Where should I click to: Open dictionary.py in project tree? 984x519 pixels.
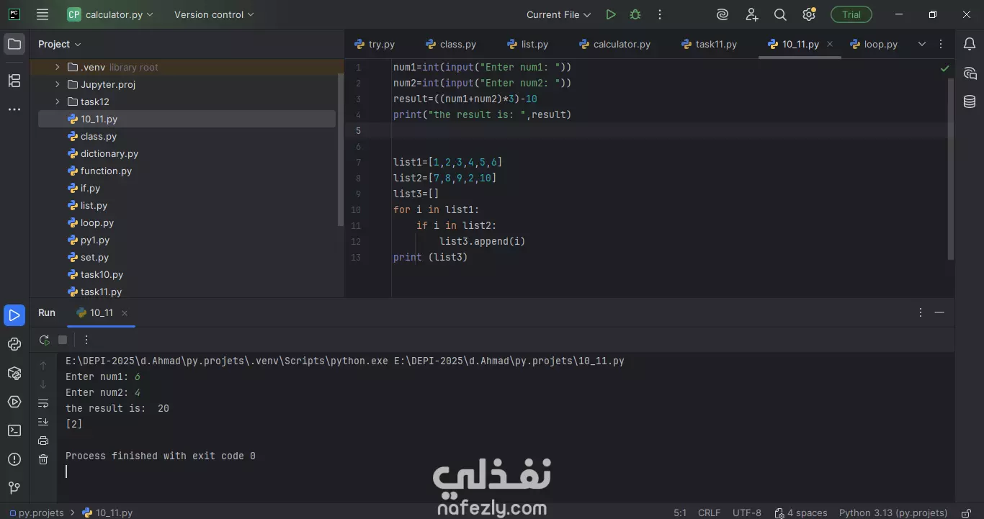pyautogui.click(x=109, y=153)
